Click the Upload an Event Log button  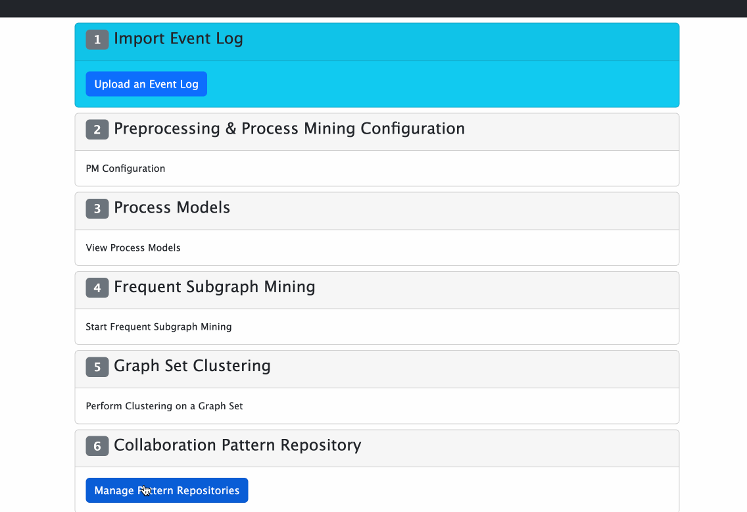tap(146, 84)
